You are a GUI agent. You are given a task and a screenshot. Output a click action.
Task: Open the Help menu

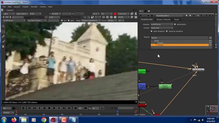tap(50, 7)
